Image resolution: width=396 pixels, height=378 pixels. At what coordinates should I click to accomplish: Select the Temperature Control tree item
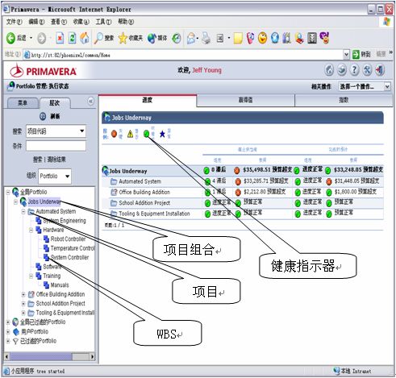point(73,248)
